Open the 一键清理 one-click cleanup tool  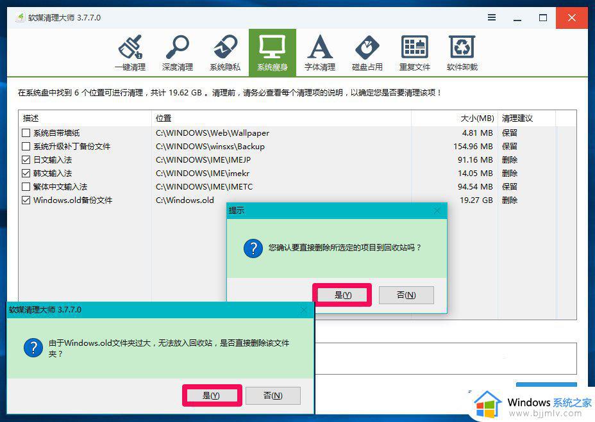(x=130, y=53)
